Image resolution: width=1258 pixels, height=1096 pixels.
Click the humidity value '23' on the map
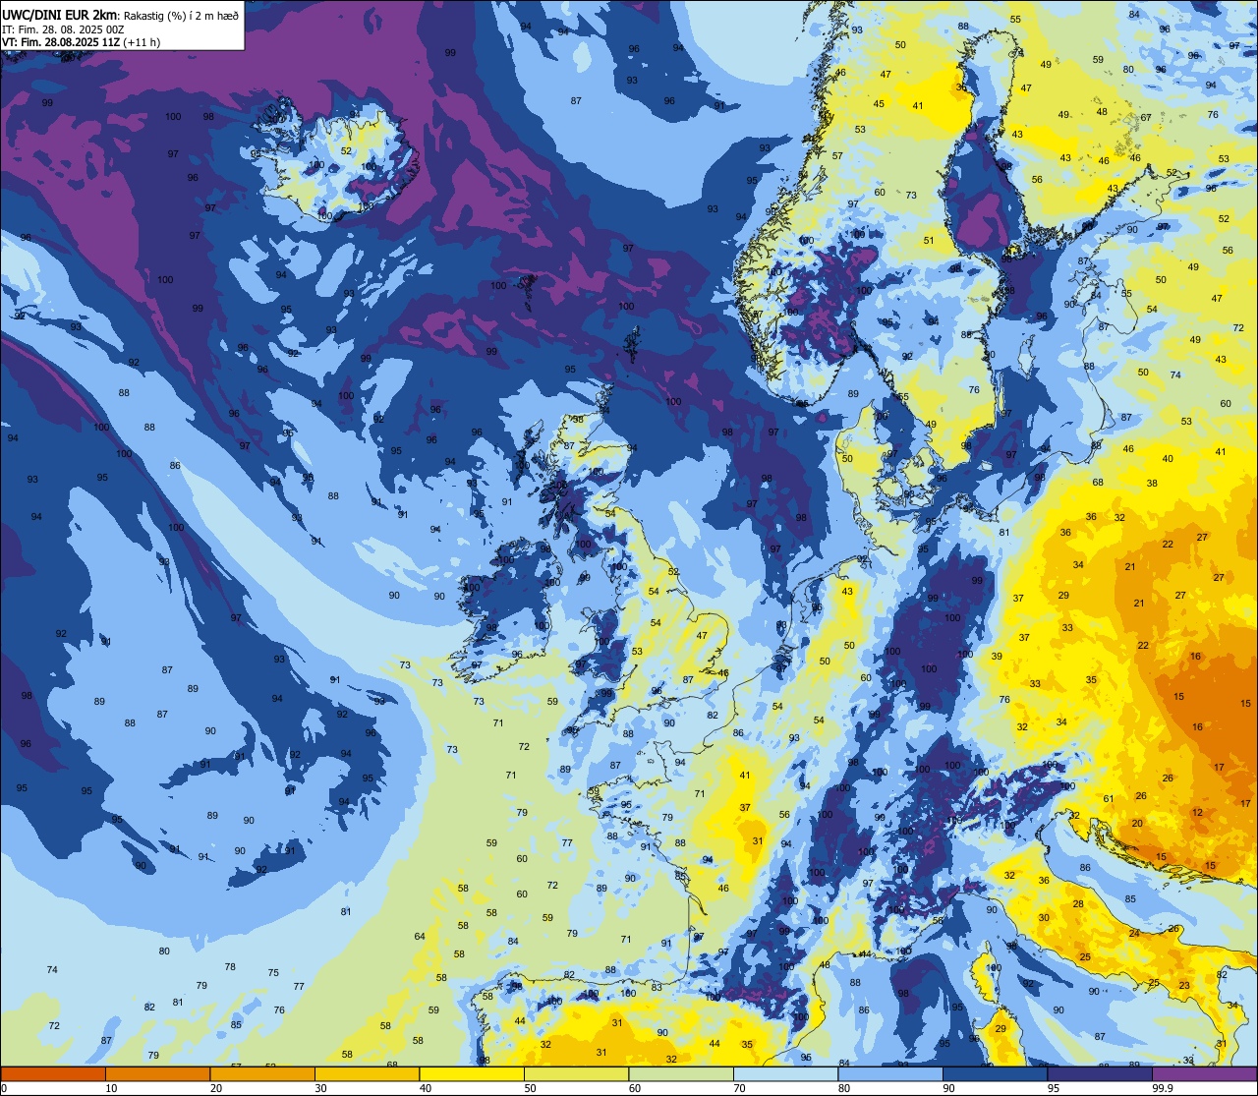(1184, 986)
